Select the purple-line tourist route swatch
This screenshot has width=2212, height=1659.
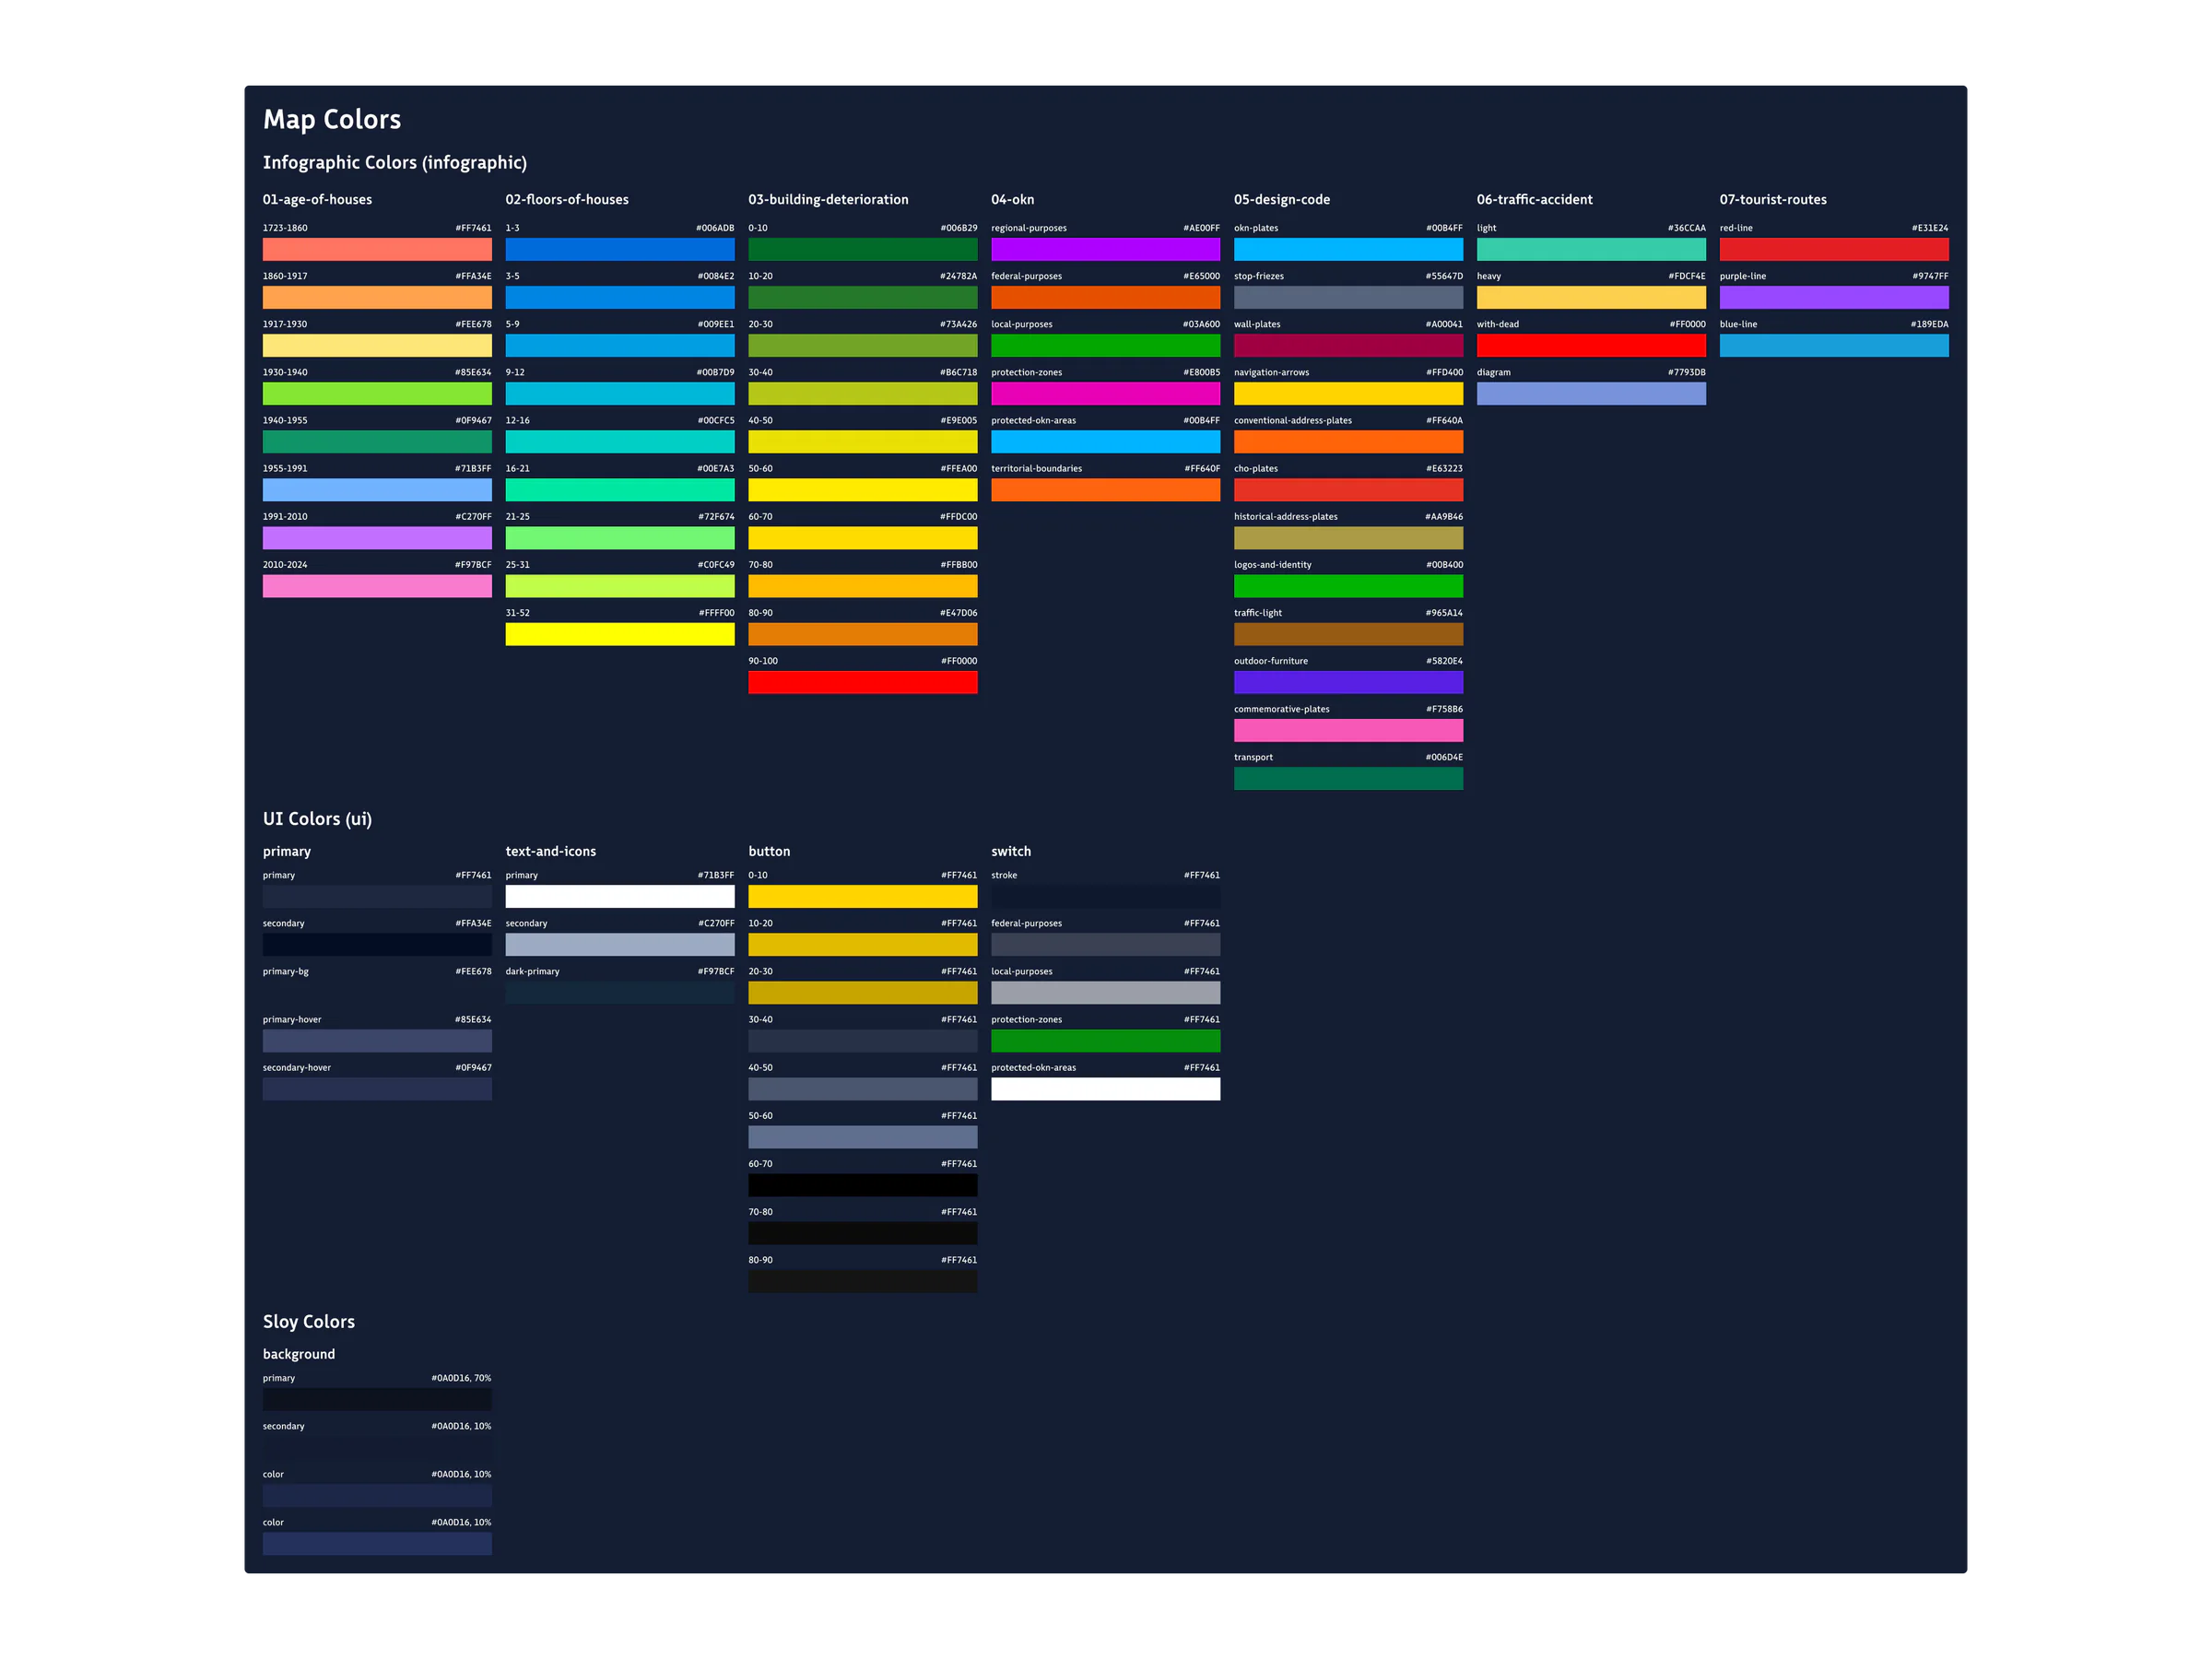[1834, 297]
